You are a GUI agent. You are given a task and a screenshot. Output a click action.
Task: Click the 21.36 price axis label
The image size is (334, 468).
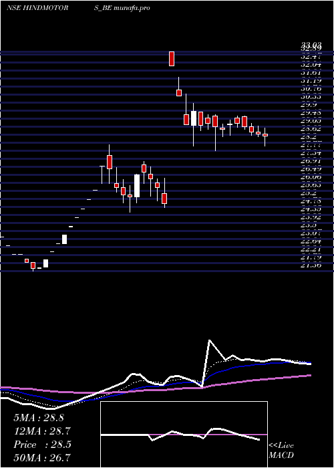click(x=311, y=265)
